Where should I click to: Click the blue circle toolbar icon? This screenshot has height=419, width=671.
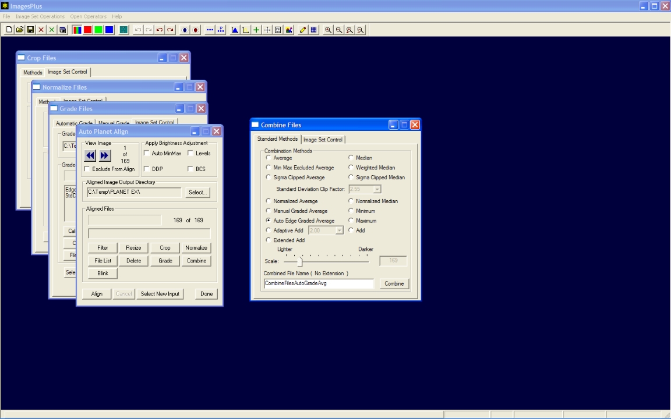pos(185,30)
